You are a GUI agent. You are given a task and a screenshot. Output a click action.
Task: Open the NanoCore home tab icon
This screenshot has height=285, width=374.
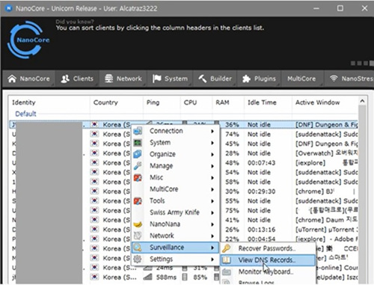12,79
